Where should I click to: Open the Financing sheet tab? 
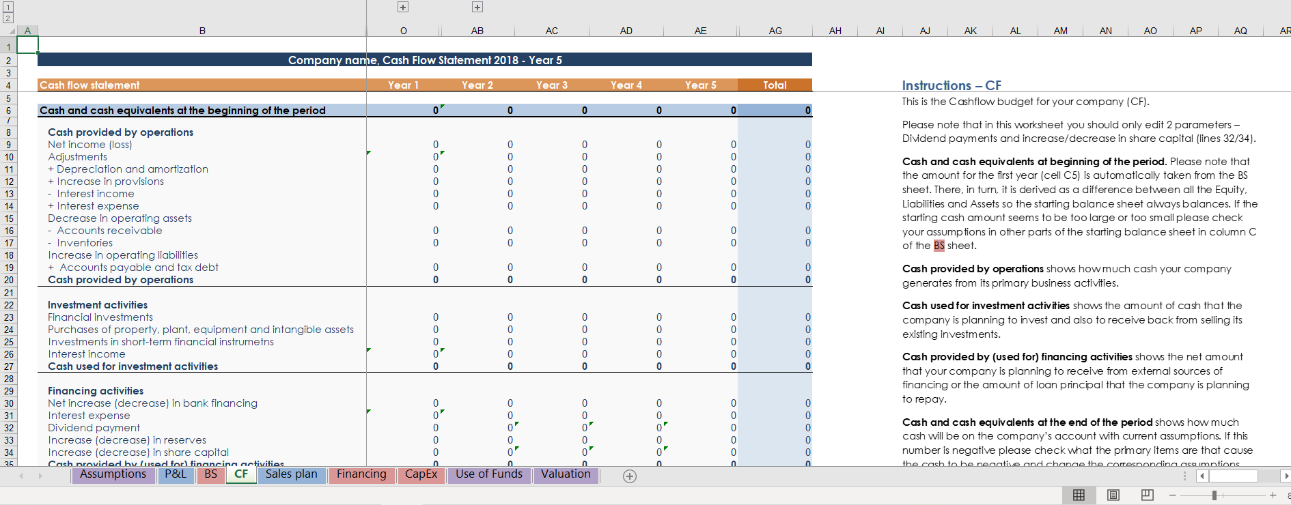361,474
